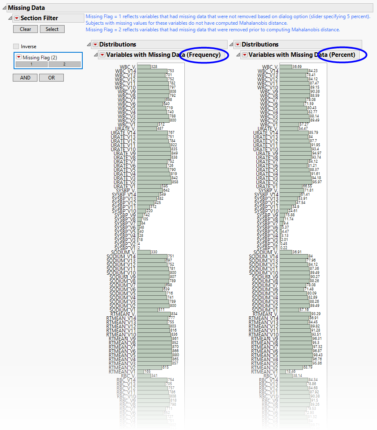Click SYSBP_V1 label in Percent chart
The height and width of the screenshot is (430, 377).
(x=267, y=248)
